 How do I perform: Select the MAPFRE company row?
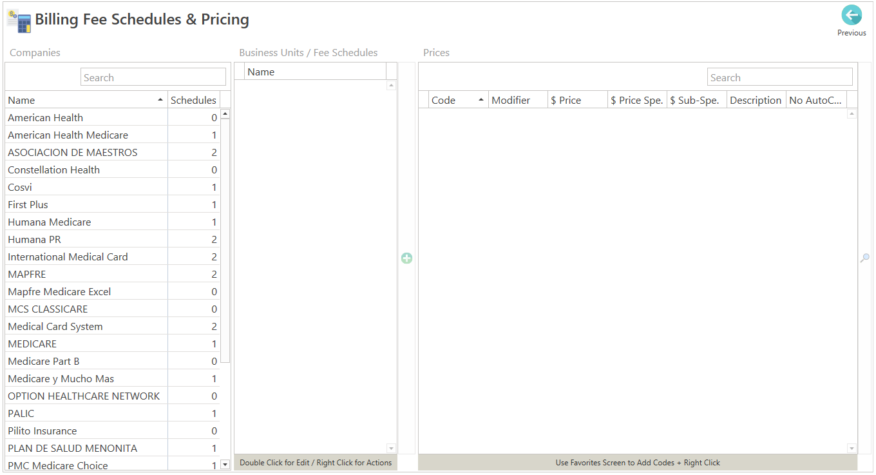(112, 274)
